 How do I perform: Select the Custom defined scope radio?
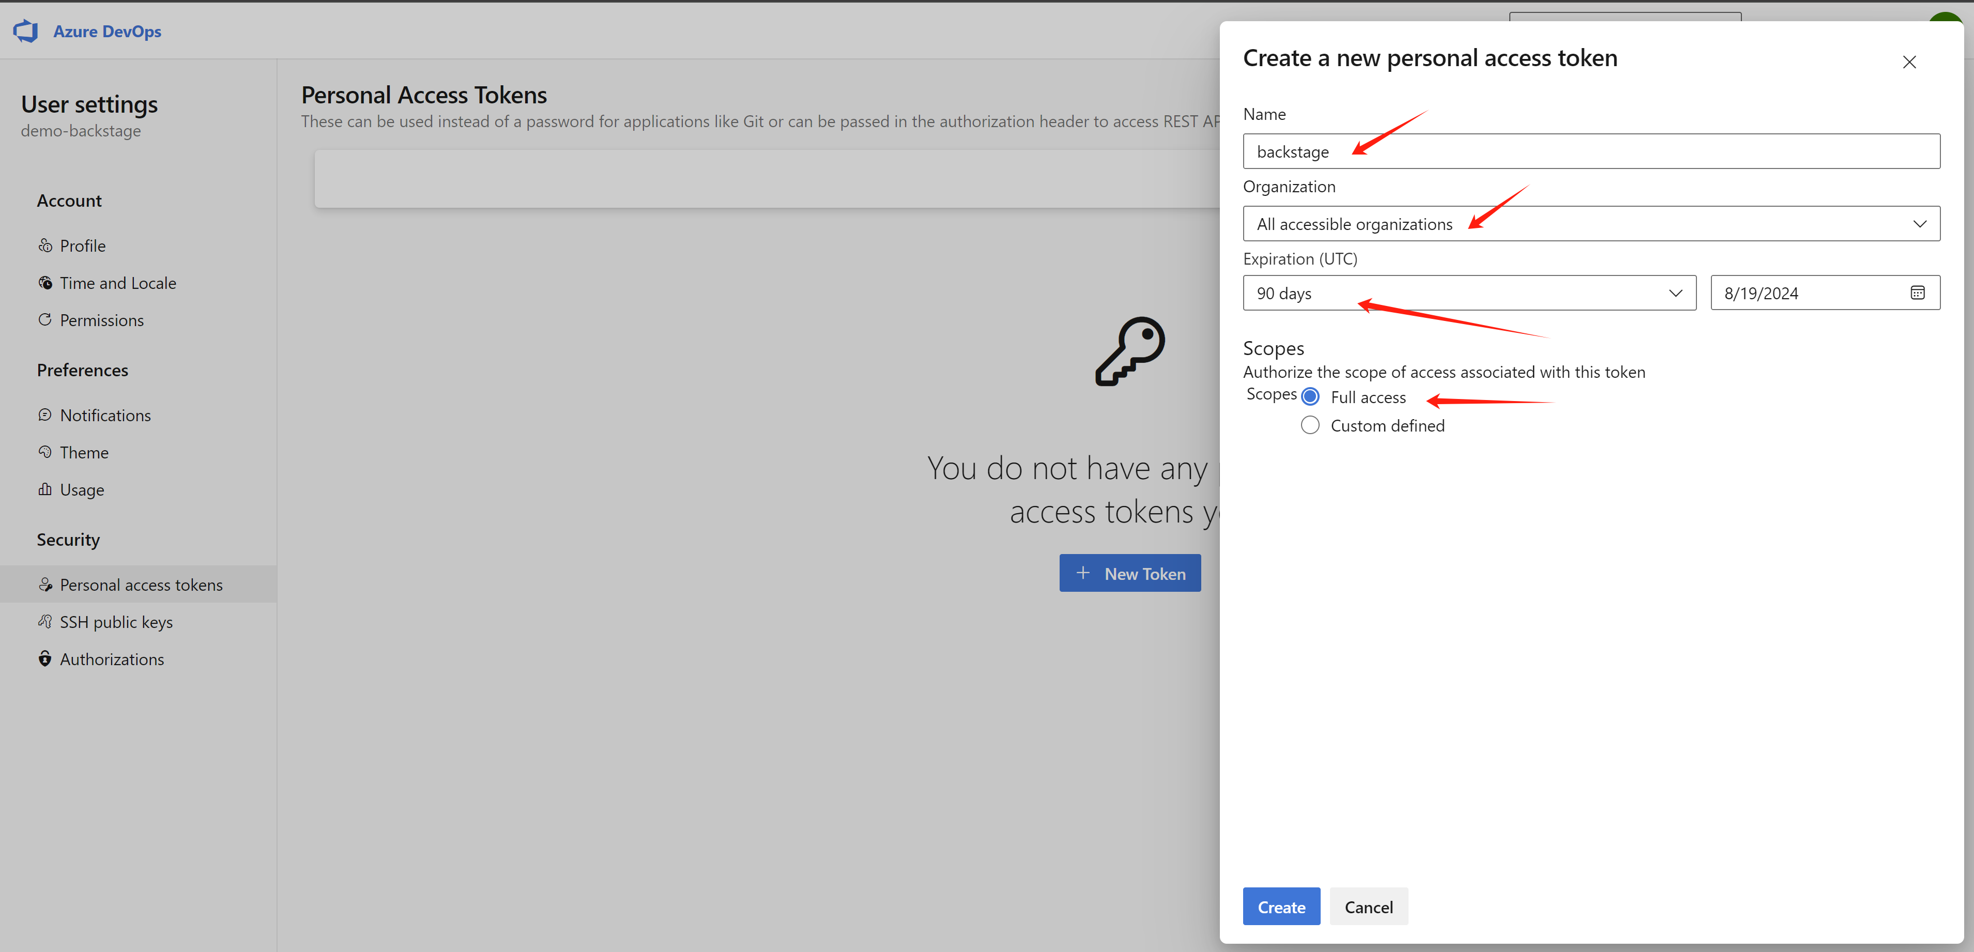click(1310, 425)
